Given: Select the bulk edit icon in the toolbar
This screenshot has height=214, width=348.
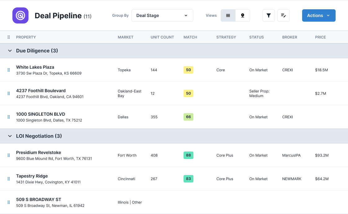Looking at the screenshot, I should (283, 15).
